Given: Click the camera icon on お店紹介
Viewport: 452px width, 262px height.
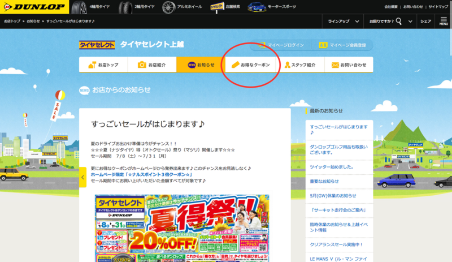Looking at the screenshot, I should click(142, 65).
